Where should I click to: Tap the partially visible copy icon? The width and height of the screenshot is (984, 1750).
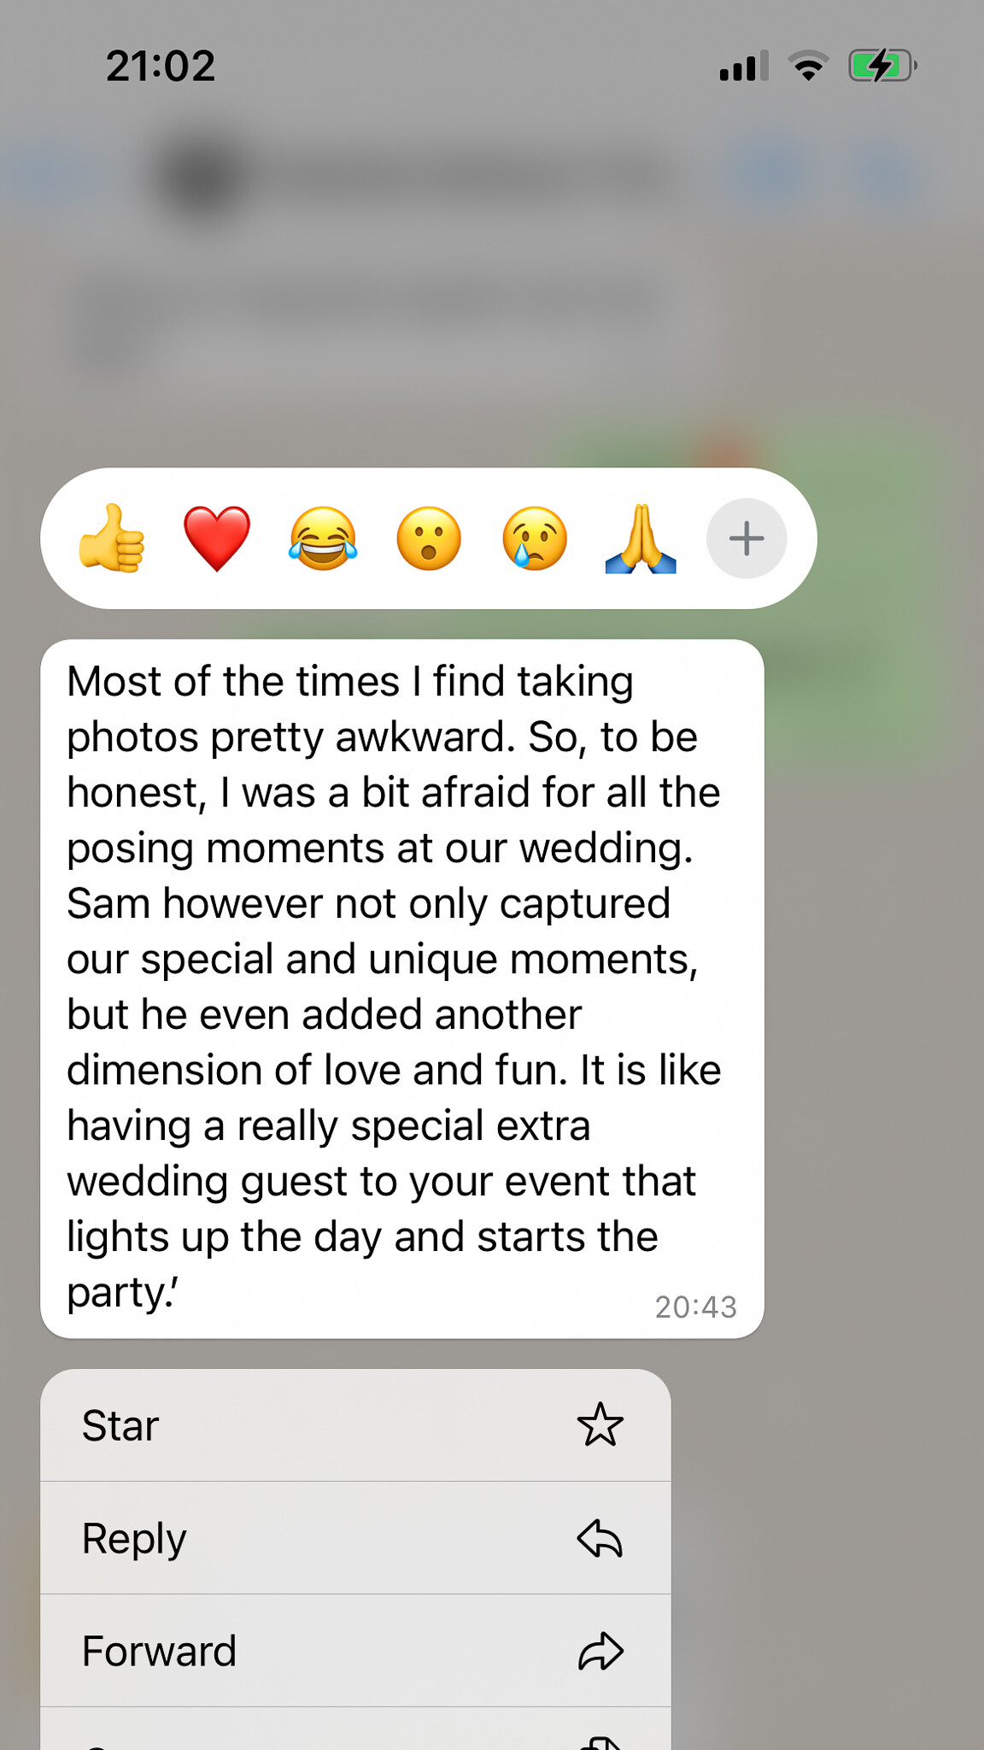click(602, 1741)
